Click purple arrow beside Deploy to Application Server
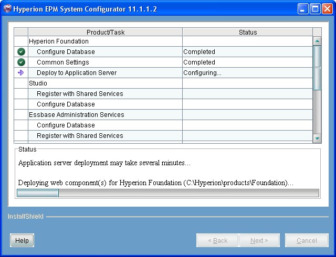336x257 pixels. [21, 73]
